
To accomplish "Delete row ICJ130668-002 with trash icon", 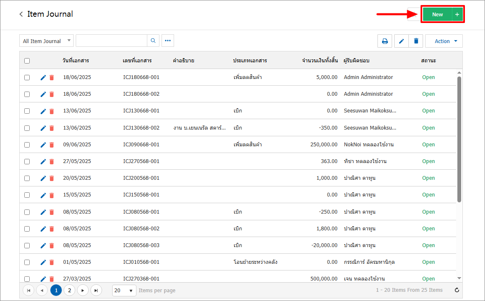I will tap(52, 128).
